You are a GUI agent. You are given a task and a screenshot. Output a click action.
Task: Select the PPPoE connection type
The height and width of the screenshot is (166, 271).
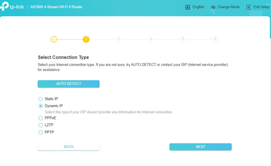(x=40, y=118)
